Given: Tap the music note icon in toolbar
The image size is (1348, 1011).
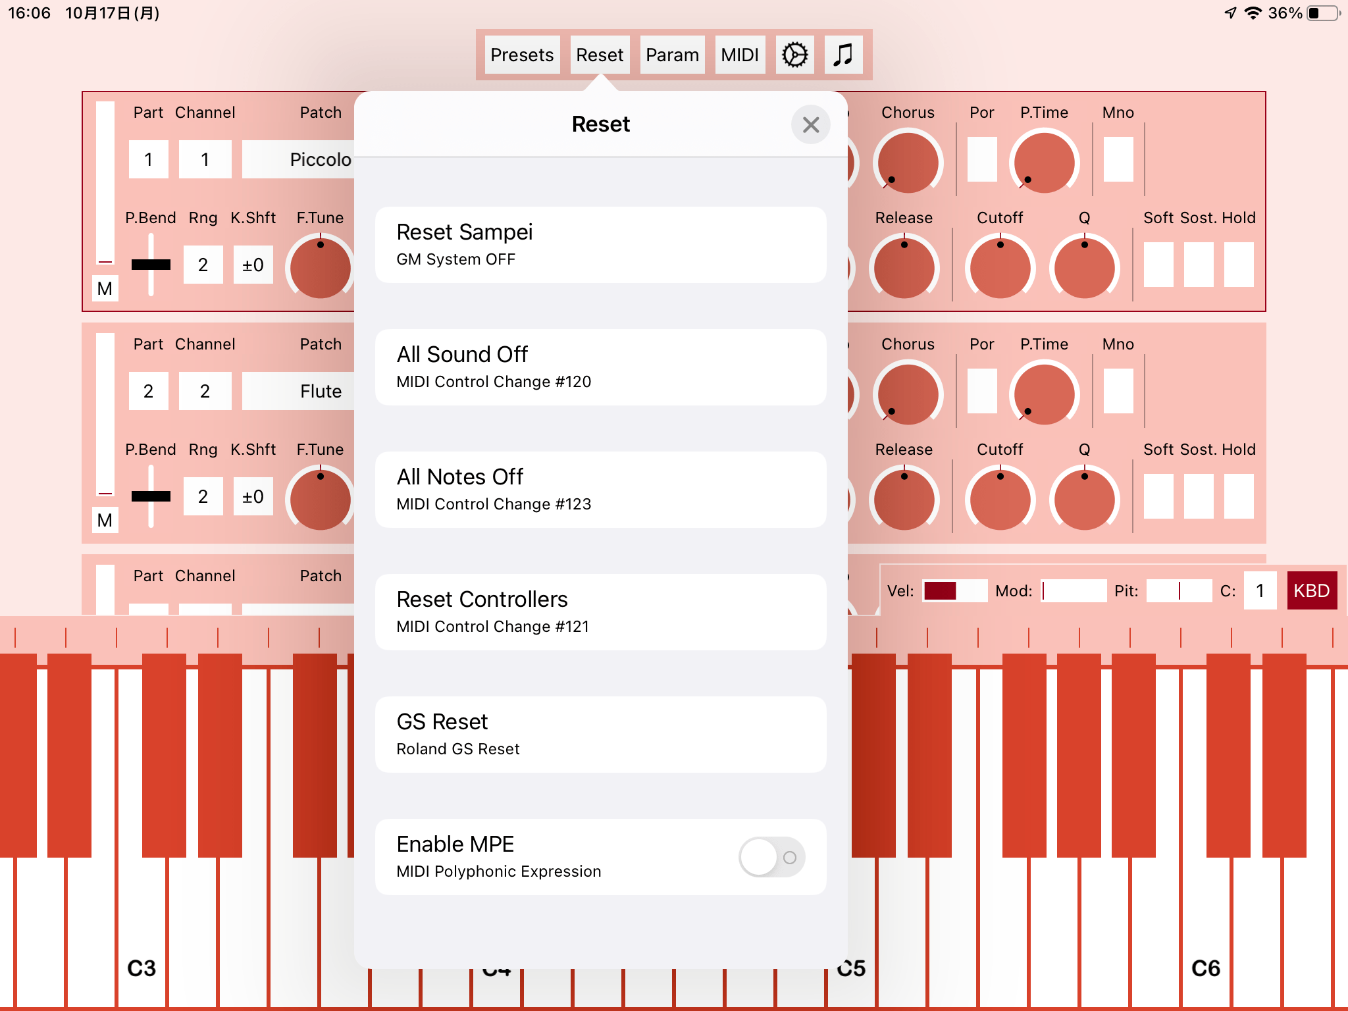Looking at the screenshot, I should 843,55.
